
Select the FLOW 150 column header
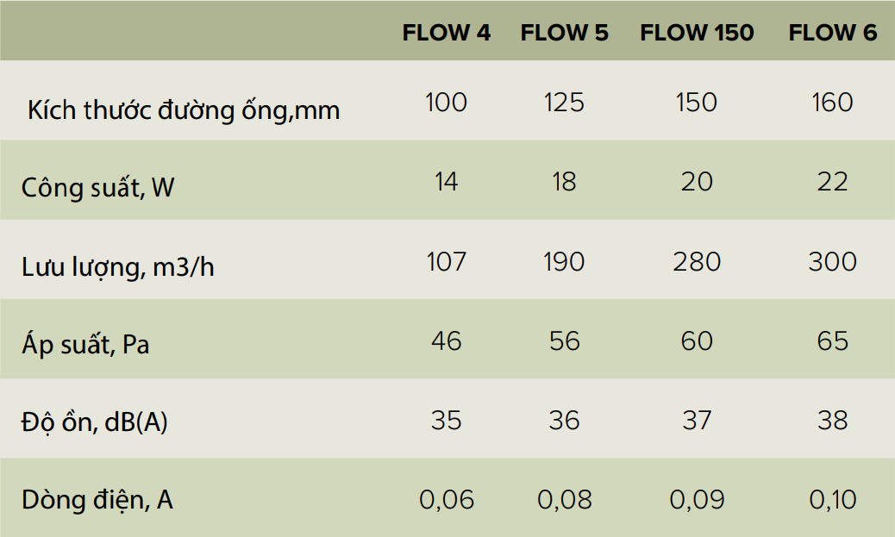tap(697, 34)
